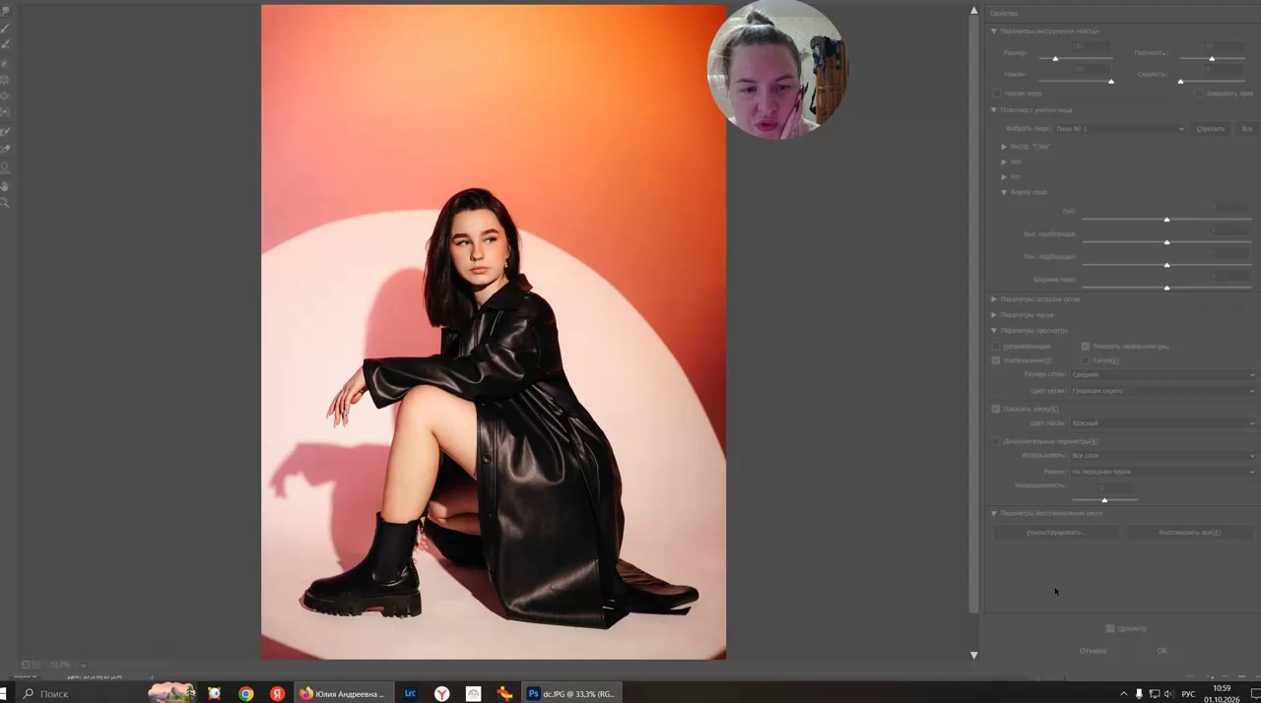Open Lightroom Classic from the taskbar
Viewport: 1261px width, 703px height.
(410, 693)
